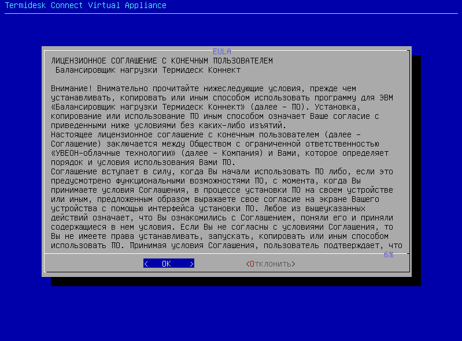The image size is (462, 341).
Task: Accept the EULA with the OK button
Action: tap(168, 263)
